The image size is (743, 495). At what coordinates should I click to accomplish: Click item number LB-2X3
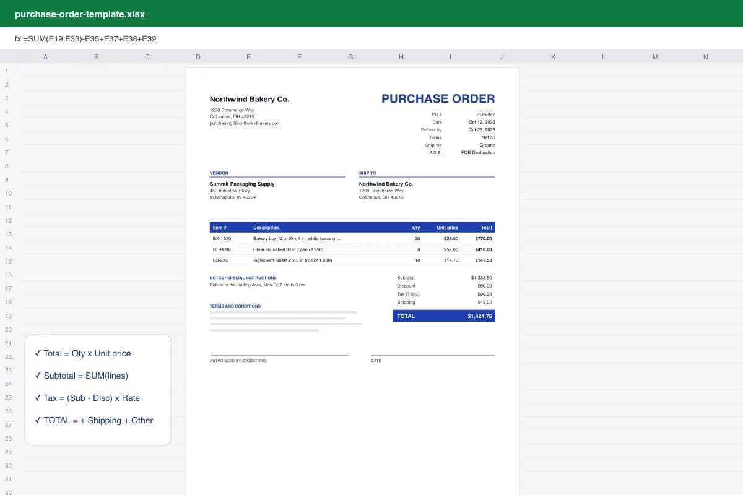click(220, 260)
